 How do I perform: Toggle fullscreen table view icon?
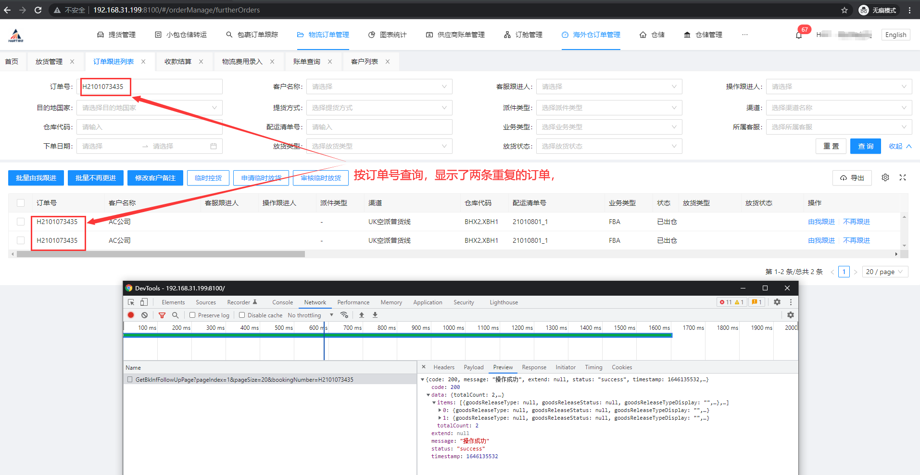(903, 177)
